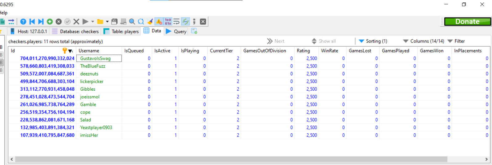
Task: Select the deeznuts username cell
Action: 99,74
